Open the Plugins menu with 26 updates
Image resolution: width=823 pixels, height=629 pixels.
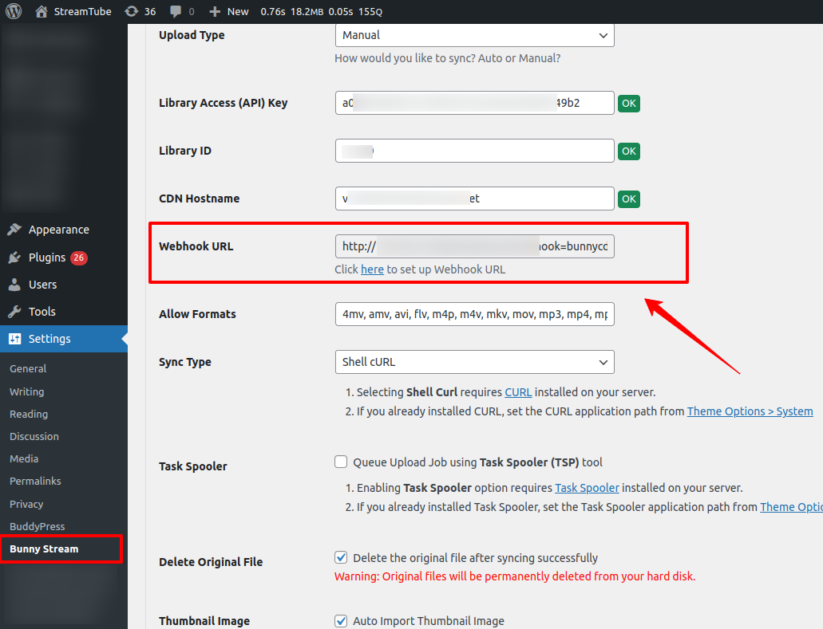[x=47, y=257]
